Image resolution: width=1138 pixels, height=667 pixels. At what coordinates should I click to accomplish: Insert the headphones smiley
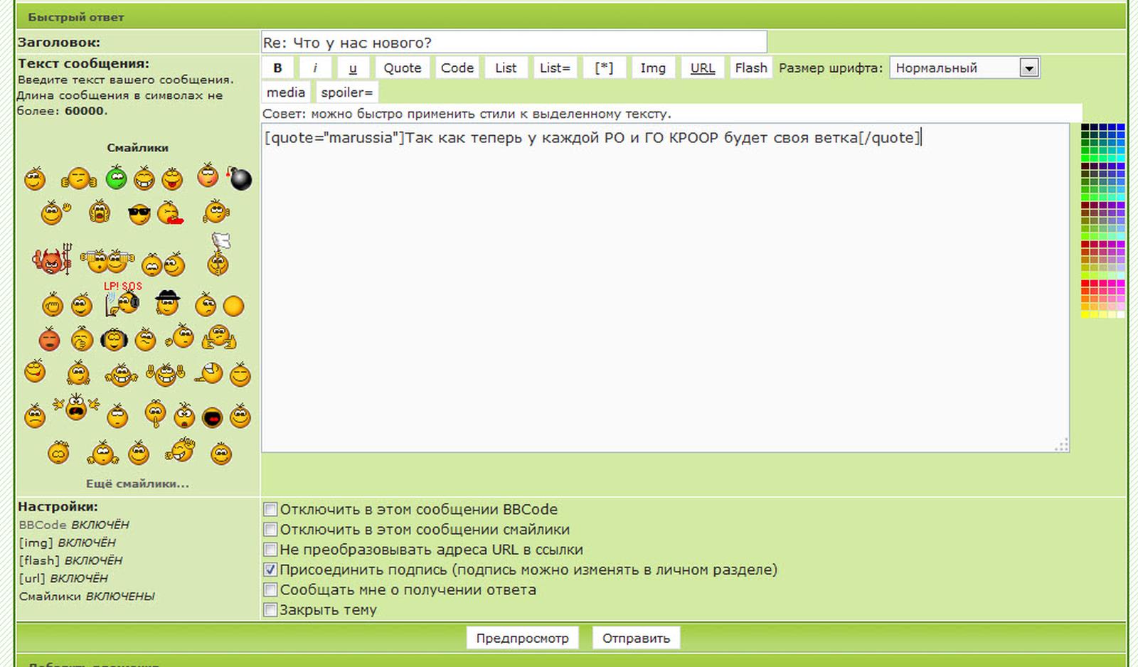click(114, 340)
